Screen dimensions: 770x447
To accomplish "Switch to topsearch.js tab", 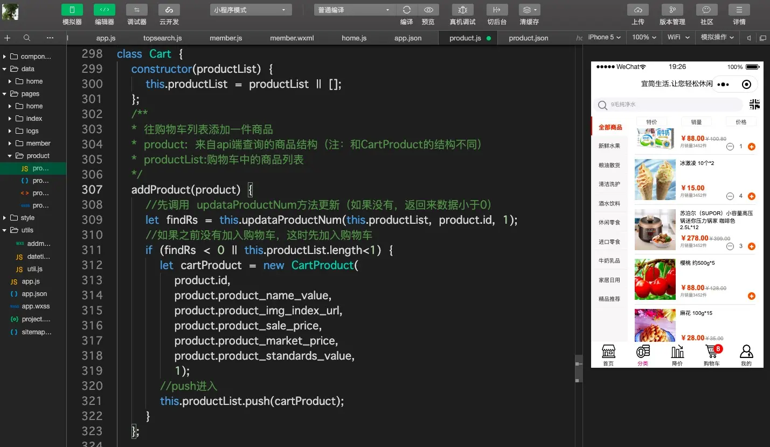I will click(163, 38).
